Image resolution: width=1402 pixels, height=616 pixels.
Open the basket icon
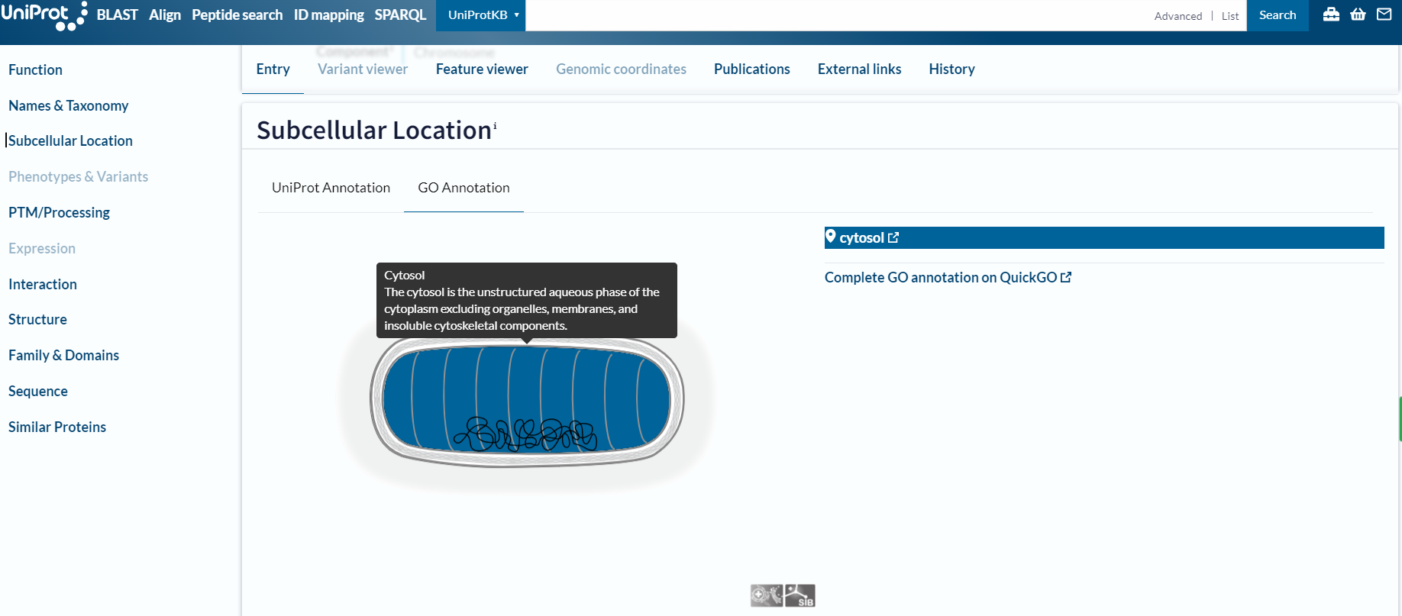(1358, 15)
